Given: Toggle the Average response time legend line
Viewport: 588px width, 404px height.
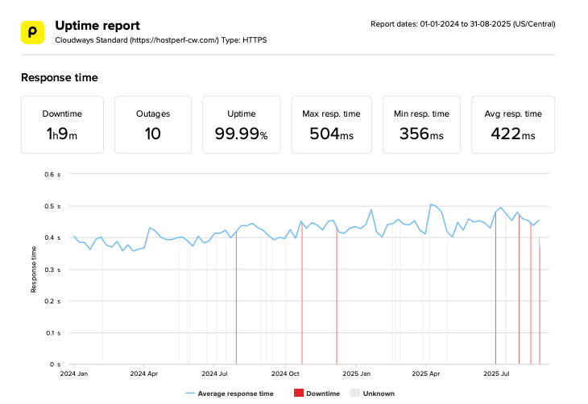Looking at the screenshot, I should pos(230,394).
